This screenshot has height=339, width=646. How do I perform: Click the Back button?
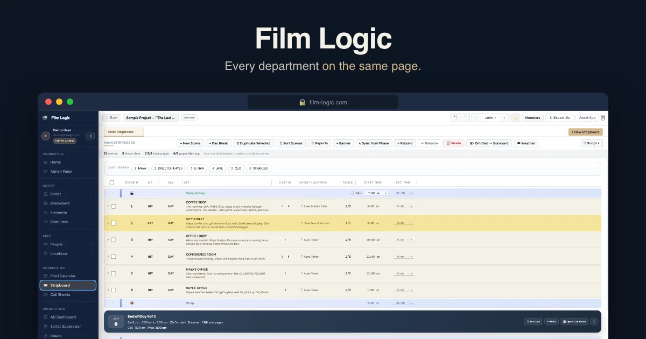point(111,117)
